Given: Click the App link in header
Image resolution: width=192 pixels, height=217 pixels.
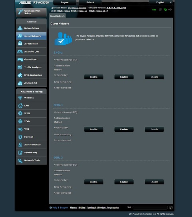Looking at the screenshot, I should coord(154,10).
